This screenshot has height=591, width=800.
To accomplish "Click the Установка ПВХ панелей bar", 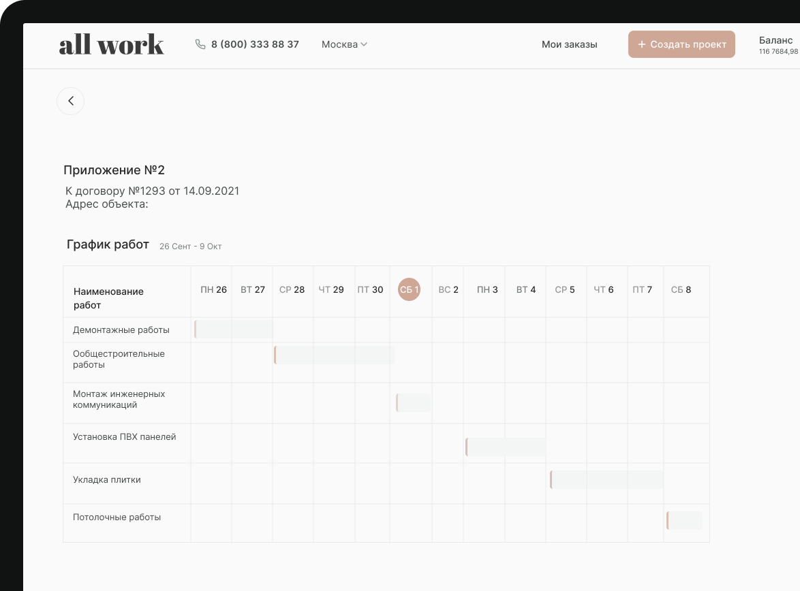I will coord(506,447).
